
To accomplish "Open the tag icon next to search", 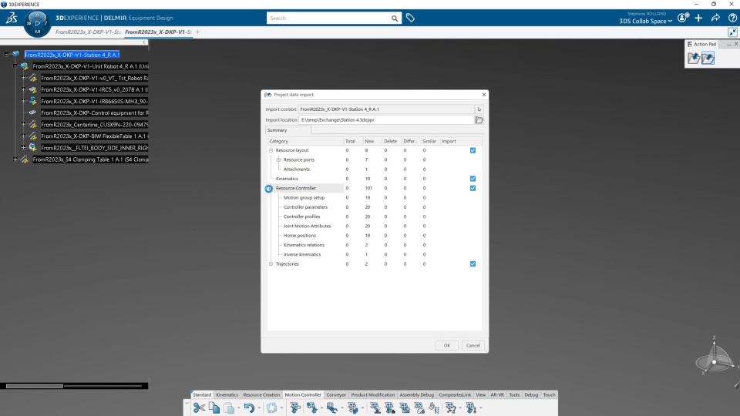I will pyautogui.click(x=411, y=18).
